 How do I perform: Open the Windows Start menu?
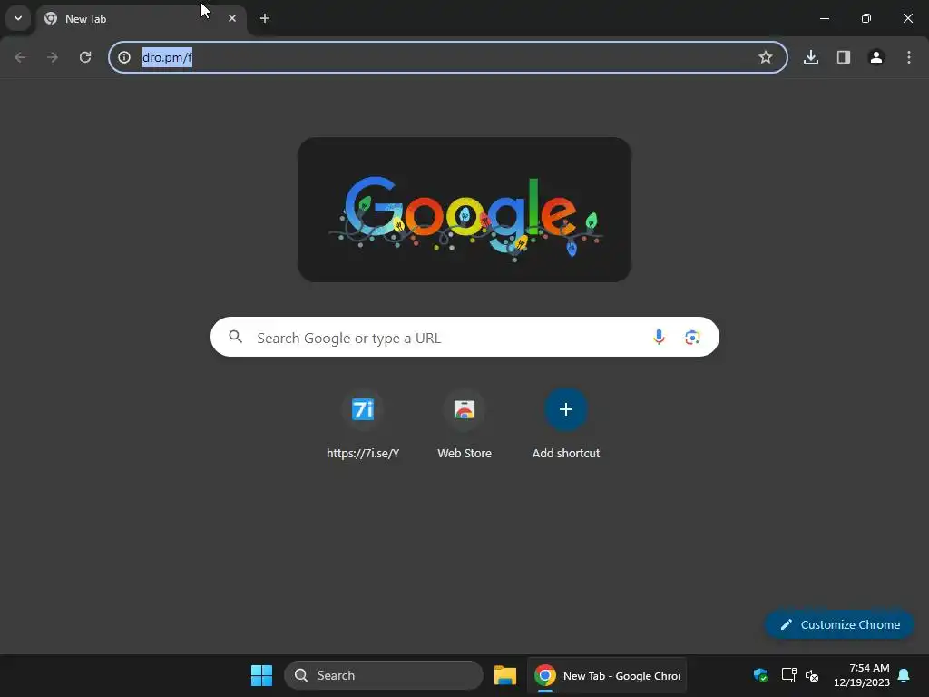pos(261,675)
